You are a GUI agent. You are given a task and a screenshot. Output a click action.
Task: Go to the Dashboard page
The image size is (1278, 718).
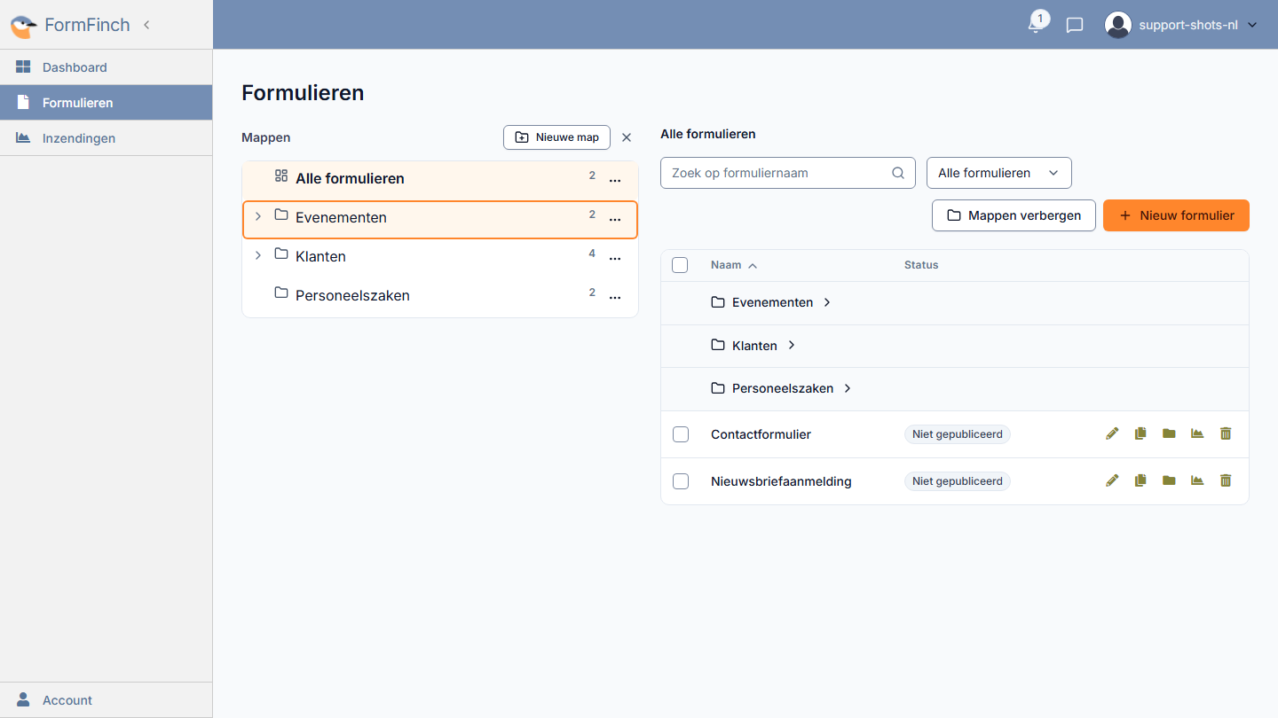106,67
